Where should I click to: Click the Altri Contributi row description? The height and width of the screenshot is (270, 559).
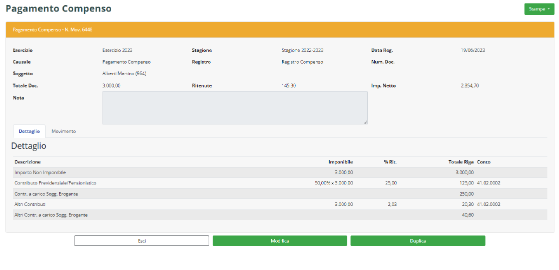tap(30, 204)
